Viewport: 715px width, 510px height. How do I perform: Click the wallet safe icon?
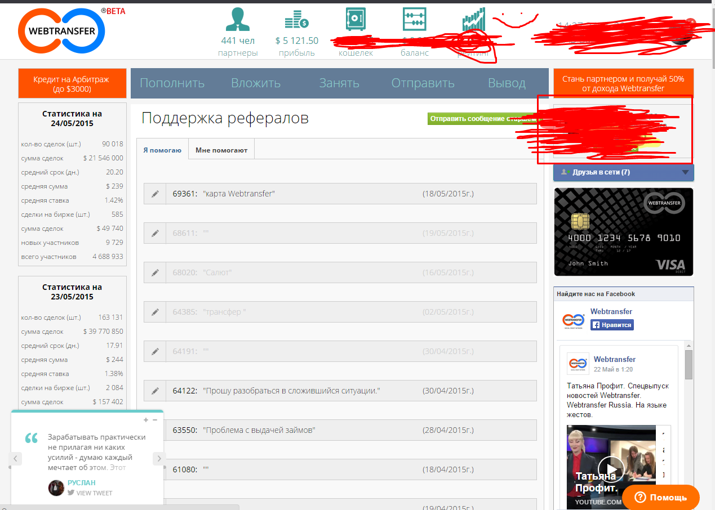click(x=356, y=20)
